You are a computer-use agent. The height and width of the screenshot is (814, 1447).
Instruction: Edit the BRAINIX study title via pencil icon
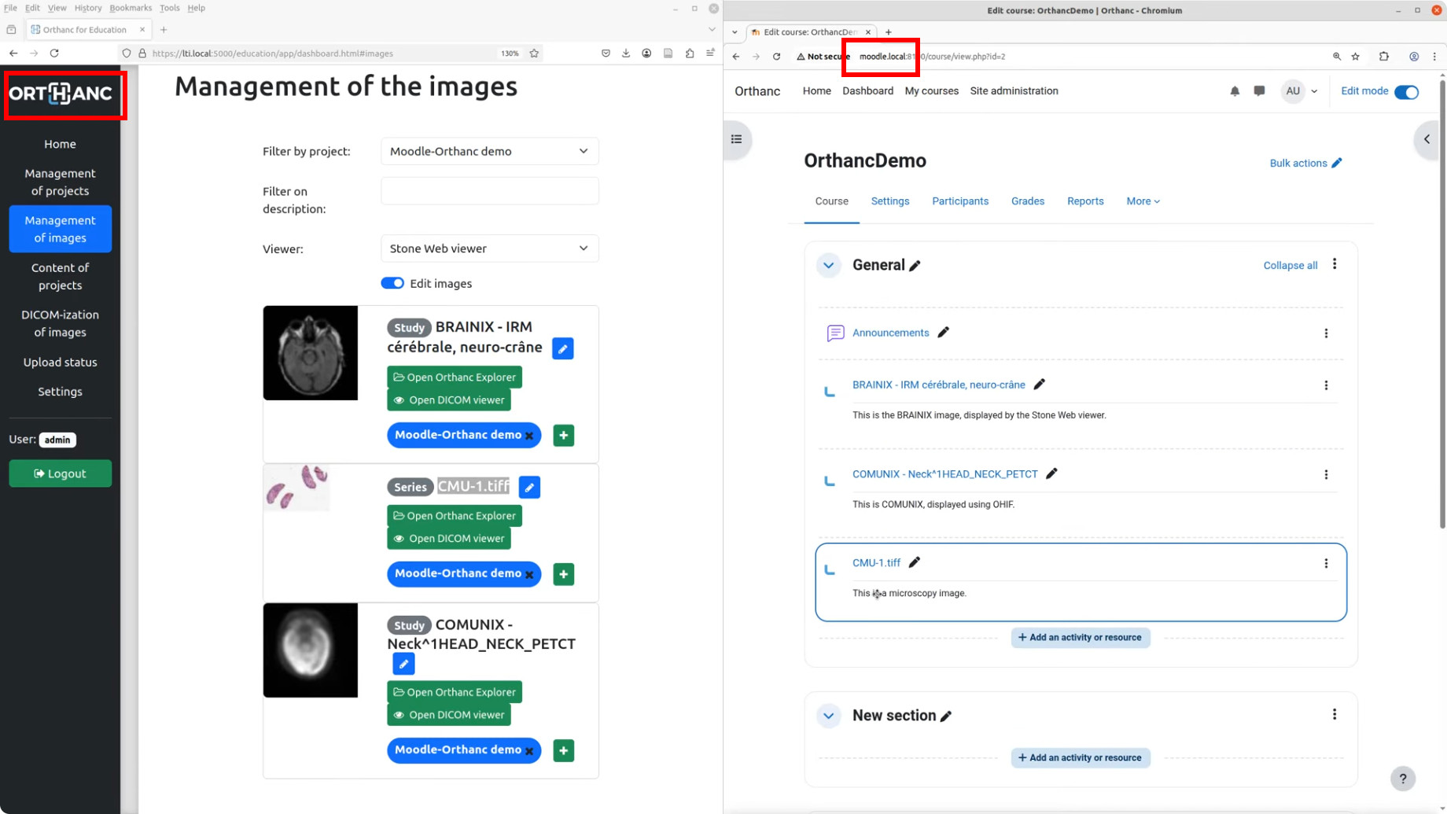coord(563,348)
